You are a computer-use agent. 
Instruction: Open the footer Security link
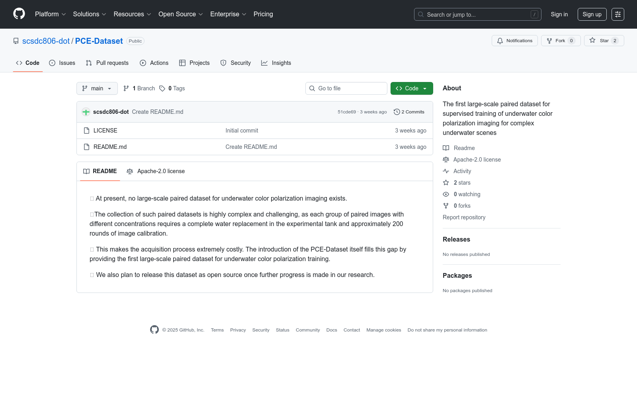261,330
